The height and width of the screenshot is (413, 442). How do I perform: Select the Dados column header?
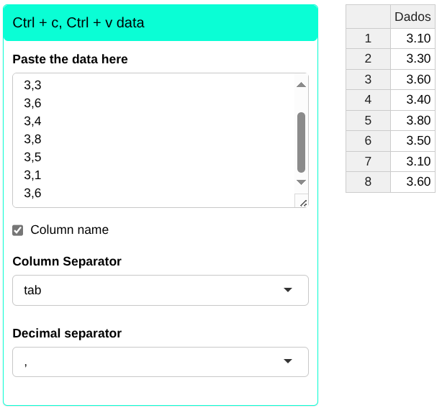[412, 17]
